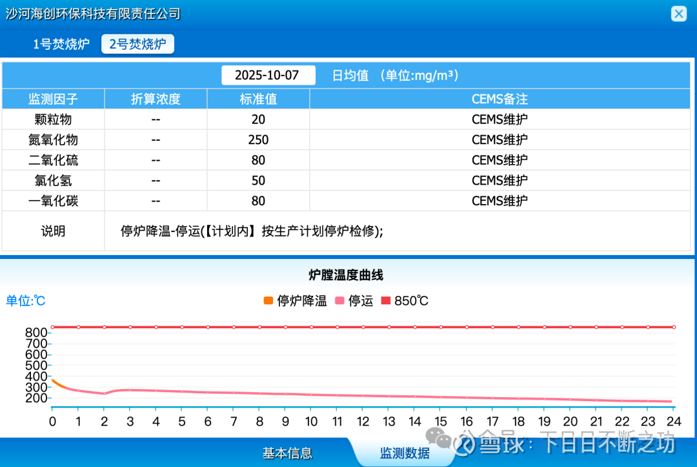Screen dimensions: 697x467
Task: Click the standard value 20 cell
Action: coord(258,119)
